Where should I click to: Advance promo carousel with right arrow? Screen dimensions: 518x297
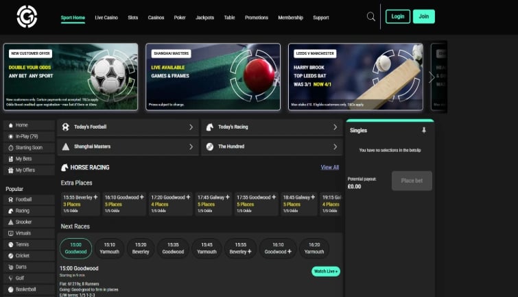431,77
